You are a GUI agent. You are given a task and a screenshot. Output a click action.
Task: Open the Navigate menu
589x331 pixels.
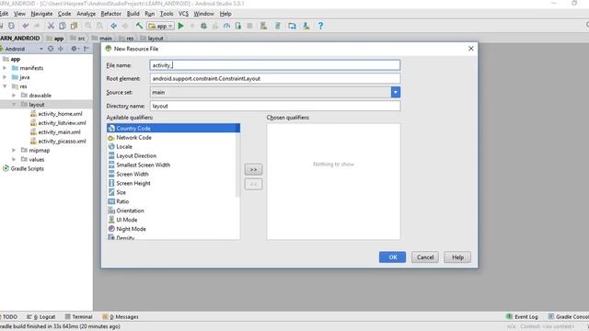(x=41, y=14)
